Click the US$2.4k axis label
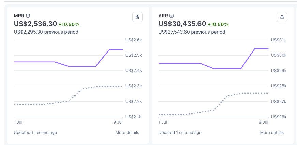297x145 pixels. coord(133,70)
